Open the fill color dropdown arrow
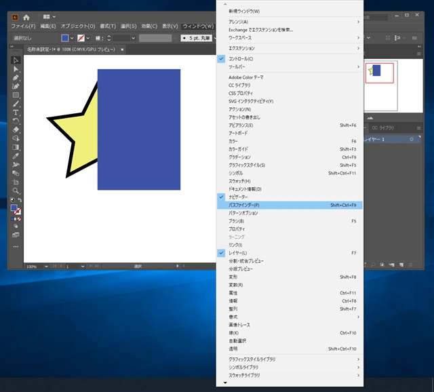 (72, 38)
